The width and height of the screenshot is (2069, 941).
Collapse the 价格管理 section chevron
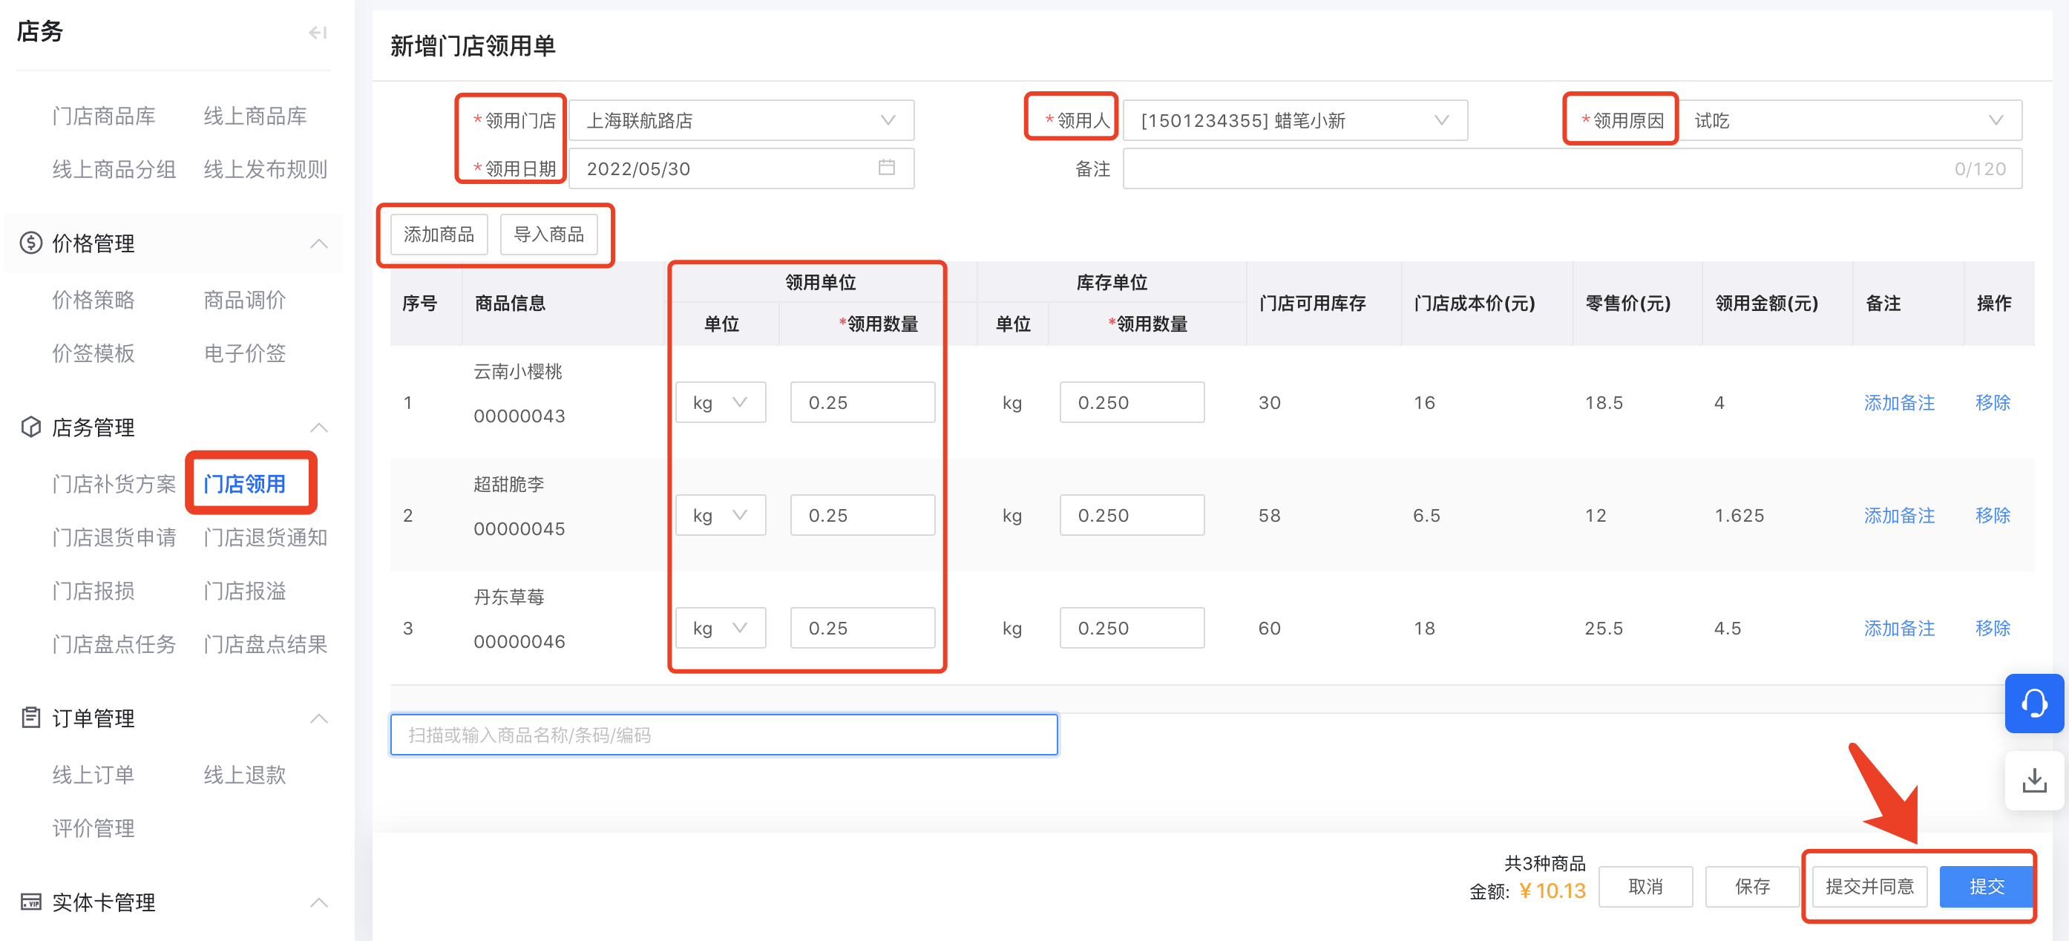(319, 243)
